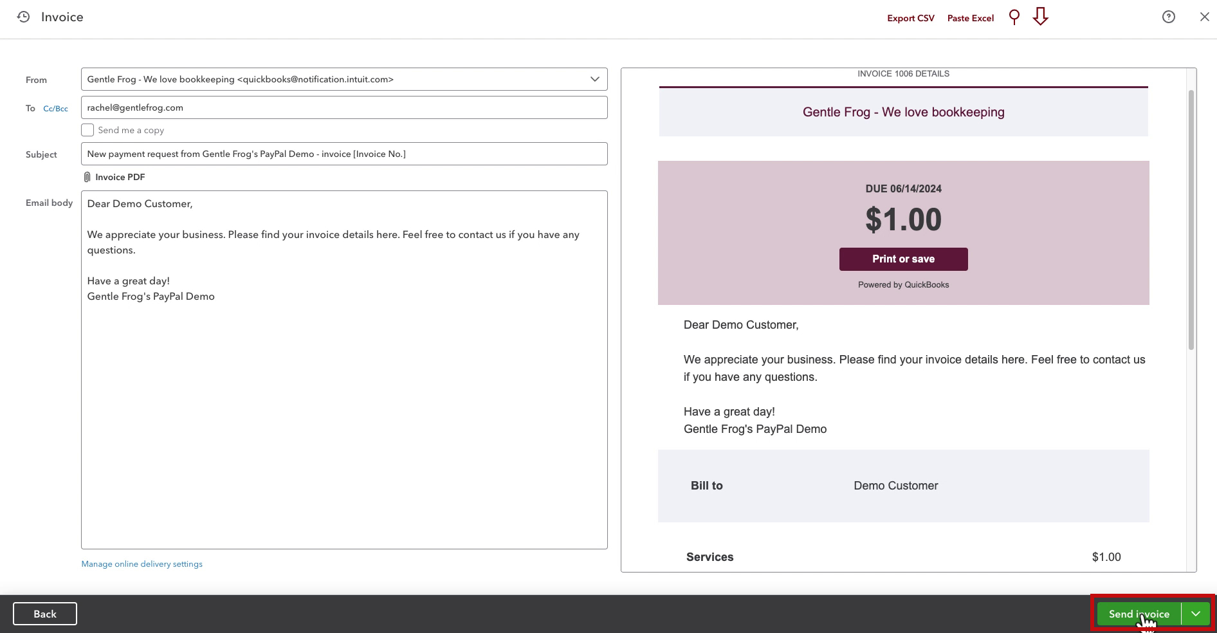Show the Cc/Bcc fields
This screenshot has height=633, width=1217.
coord(55,109)
